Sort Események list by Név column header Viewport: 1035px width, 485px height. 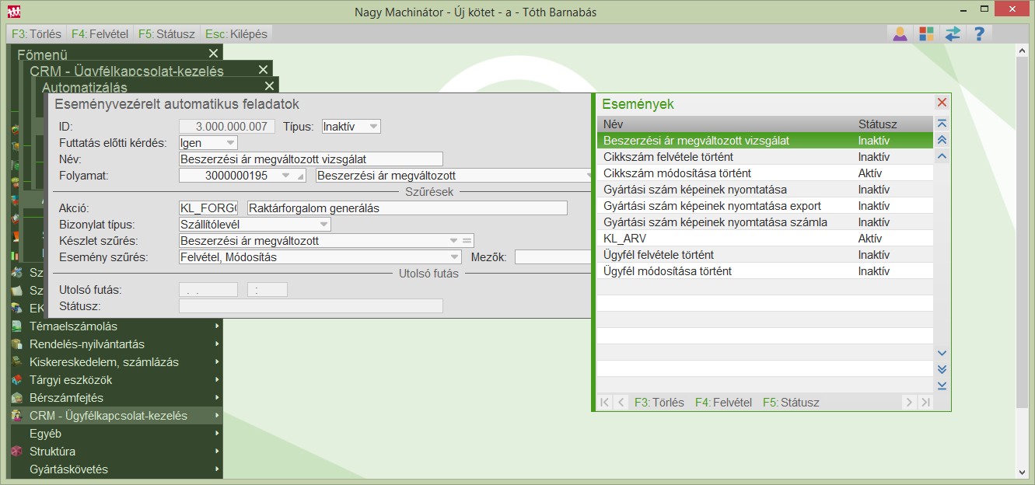(x=725, y=124)
